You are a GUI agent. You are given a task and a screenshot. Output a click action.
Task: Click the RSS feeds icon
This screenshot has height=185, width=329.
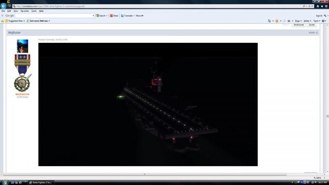pyautogui.click(x=277, y=21)
